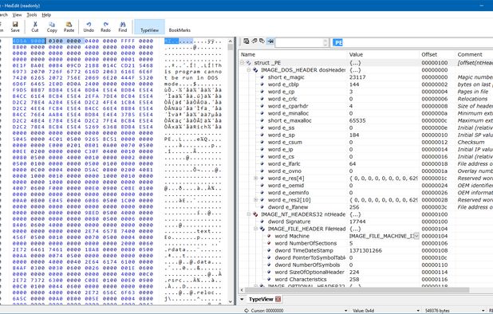
Task: Select the word Characteristics row
Action: pyautogui.click(x=365, y=280)
